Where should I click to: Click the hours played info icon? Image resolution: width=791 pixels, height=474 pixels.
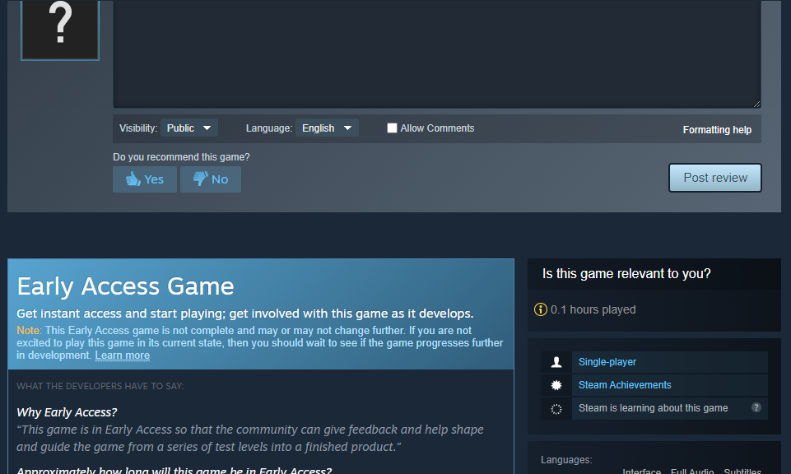pos(540,309)
